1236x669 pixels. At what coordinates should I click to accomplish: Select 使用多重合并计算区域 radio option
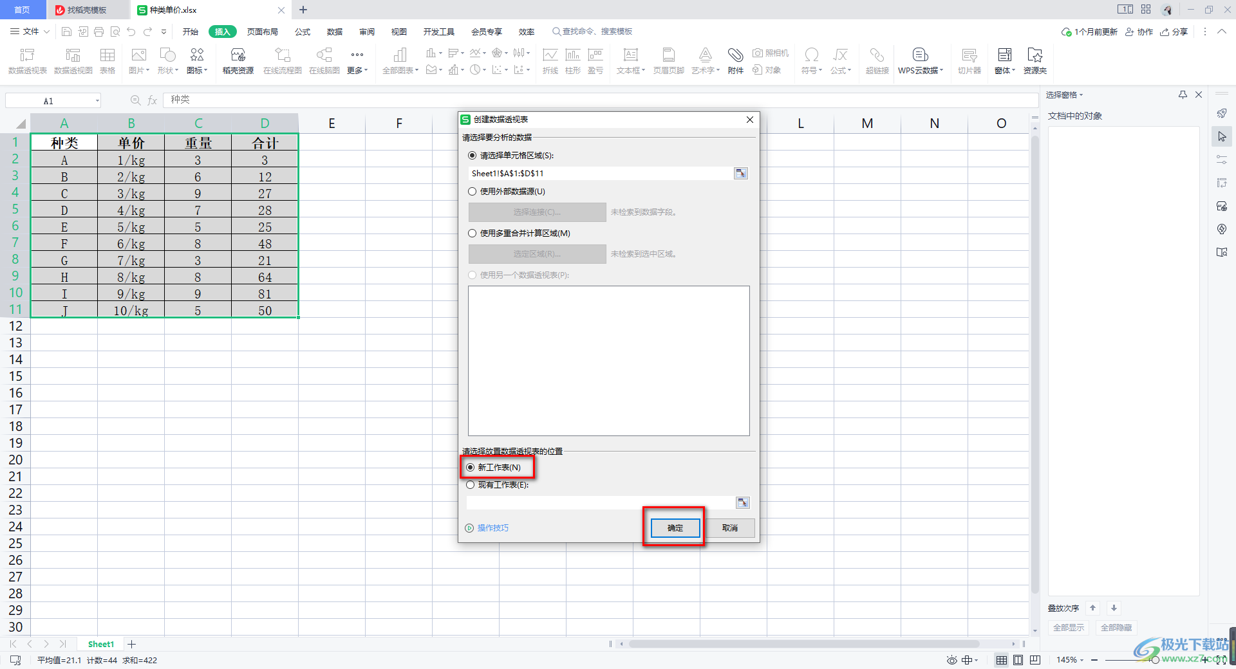tap(473, 233)
